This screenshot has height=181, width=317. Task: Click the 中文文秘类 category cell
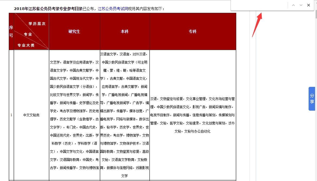[x=31, y=115]
